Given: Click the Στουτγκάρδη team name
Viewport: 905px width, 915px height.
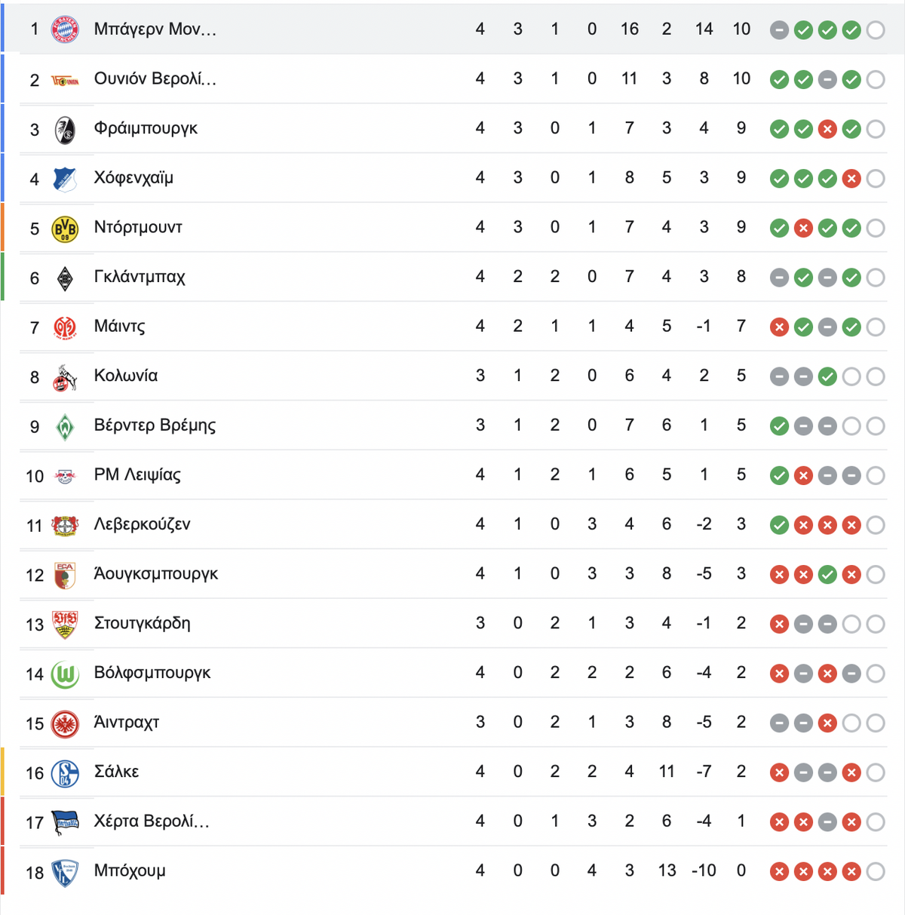Looking at the screenshot, I should click(x=142, y=623).
